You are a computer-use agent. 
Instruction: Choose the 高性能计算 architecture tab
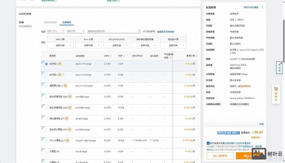pyautogui.click(x=173, y=39)
